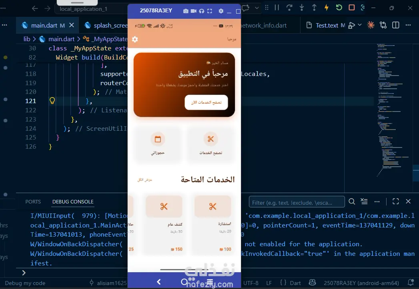
Task: Go forward with the editor navigation right arrow
Action: pyautogui.click(x=47, y=8)
